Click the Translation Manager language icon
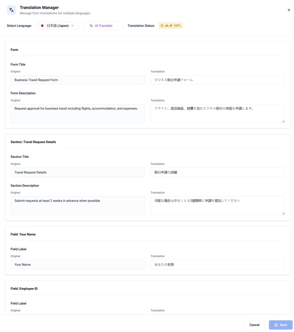294x332 pixels. pos(11,10)
